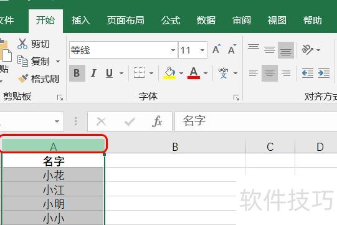Switch to the 开始 tab
The image size is (337, 225).
pyautogui.click(x=45, y=21)
